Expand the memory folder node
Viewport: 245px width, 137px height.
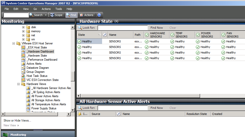click(23, 31)
